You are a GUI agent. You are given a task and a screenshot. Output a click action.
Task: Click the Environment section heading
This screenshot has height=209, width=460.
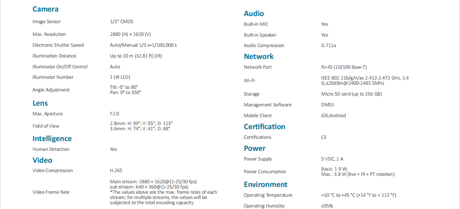tap(265, 185)
